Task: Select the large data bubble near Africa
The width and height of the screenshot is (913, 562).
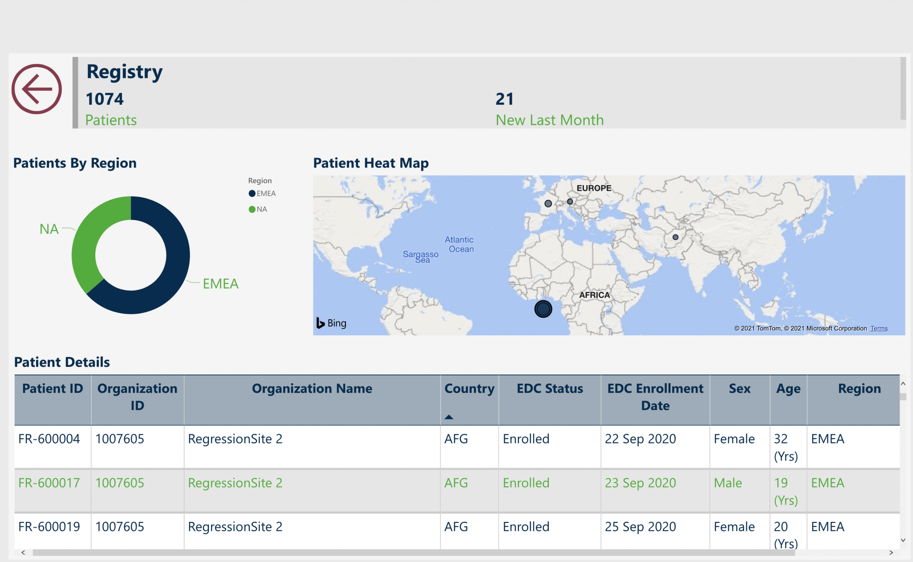Action: 543,309
